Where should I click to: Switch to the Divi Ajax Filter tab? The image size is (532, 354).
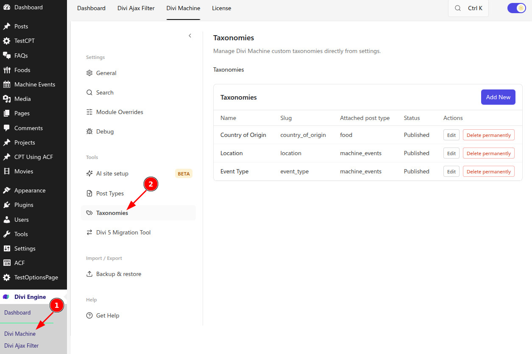(136, 8)
